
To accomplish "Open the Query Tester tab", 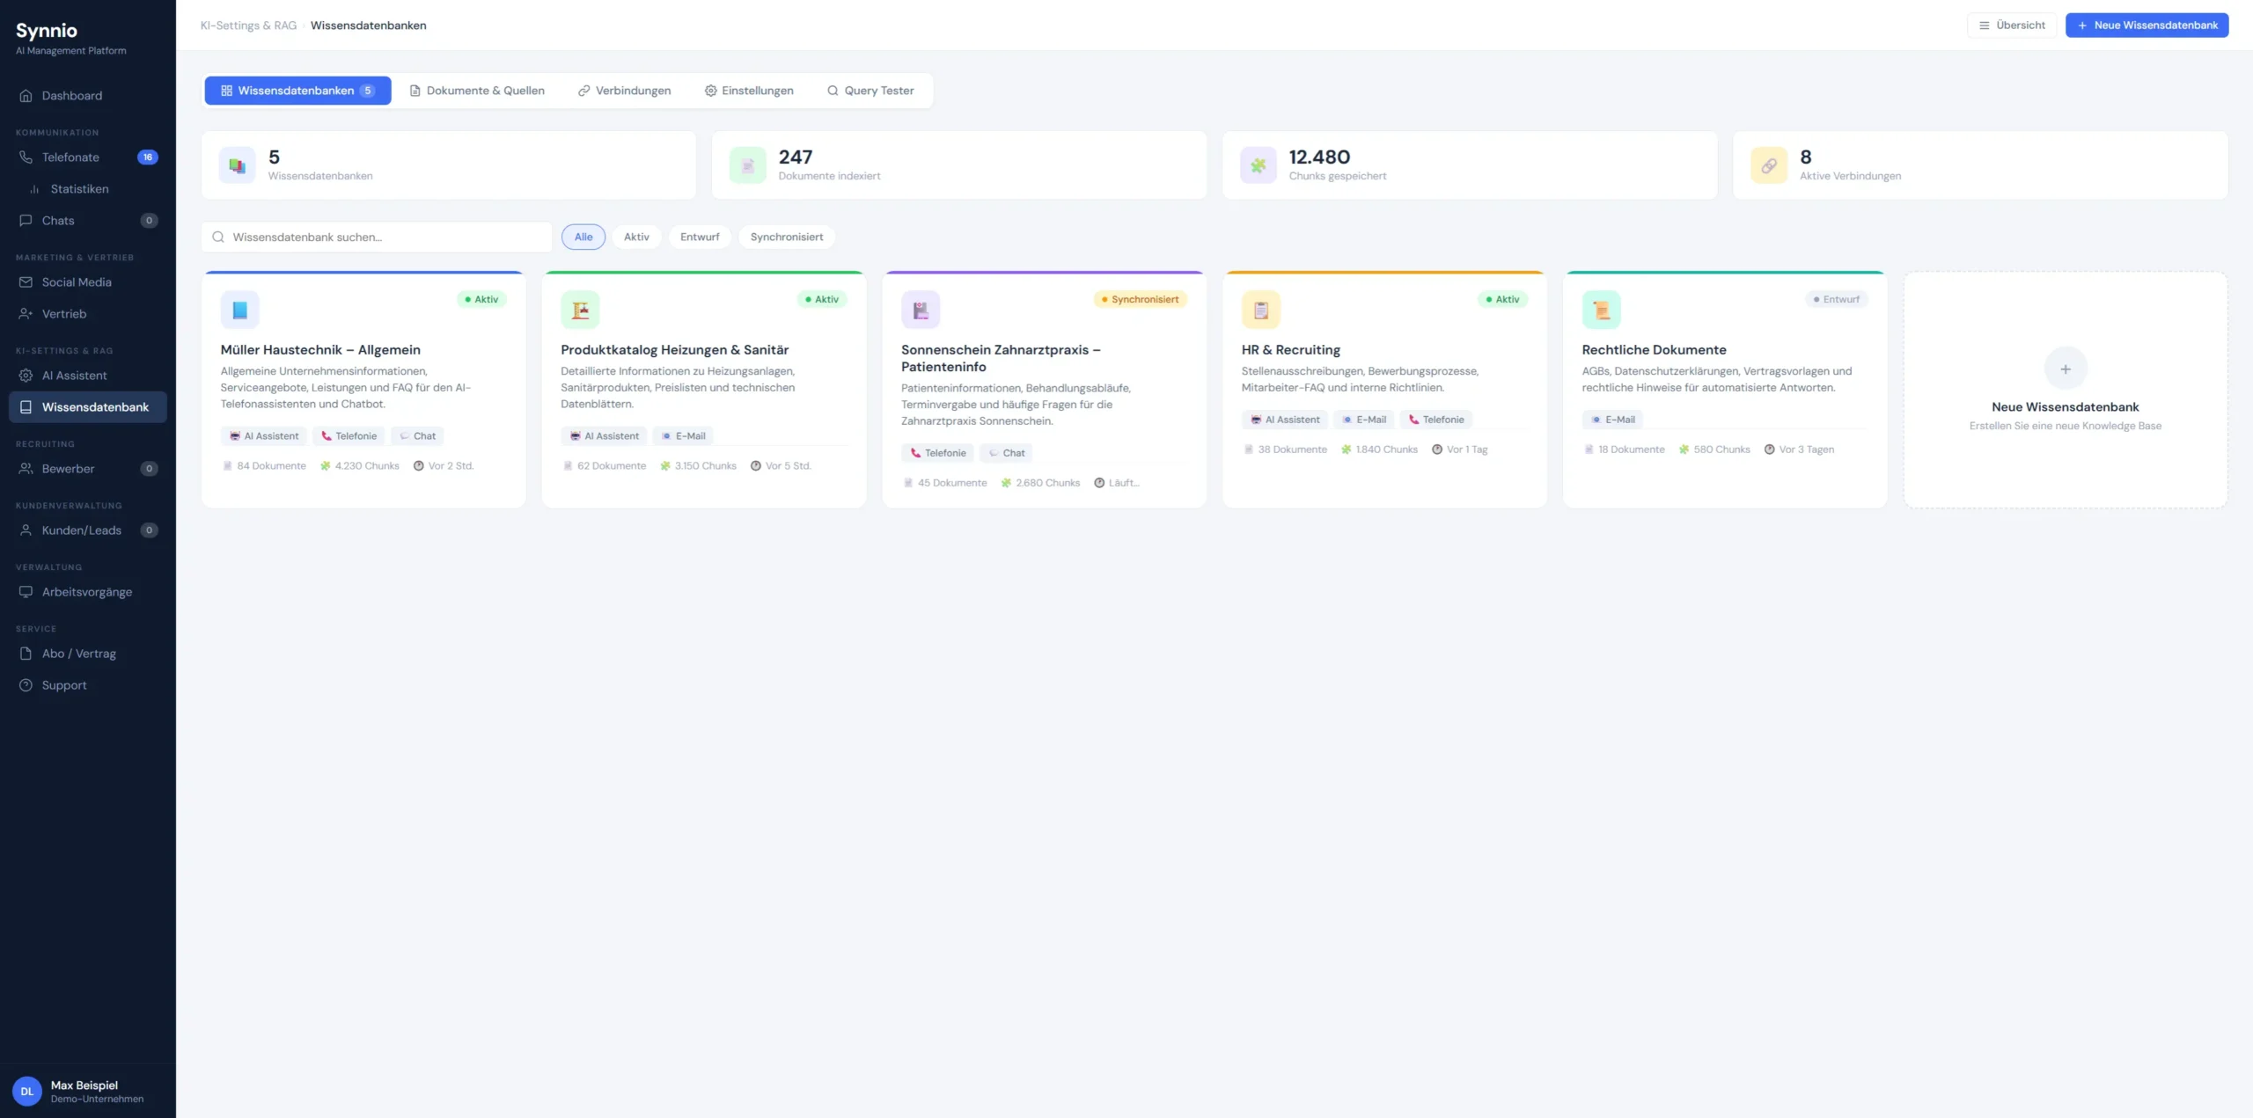I will tap(870, 91).
